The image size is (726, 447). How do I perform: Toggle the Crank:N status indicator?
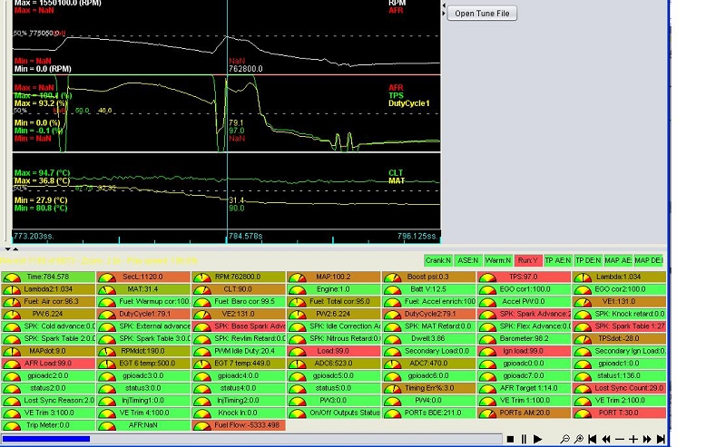coord(439,260)
